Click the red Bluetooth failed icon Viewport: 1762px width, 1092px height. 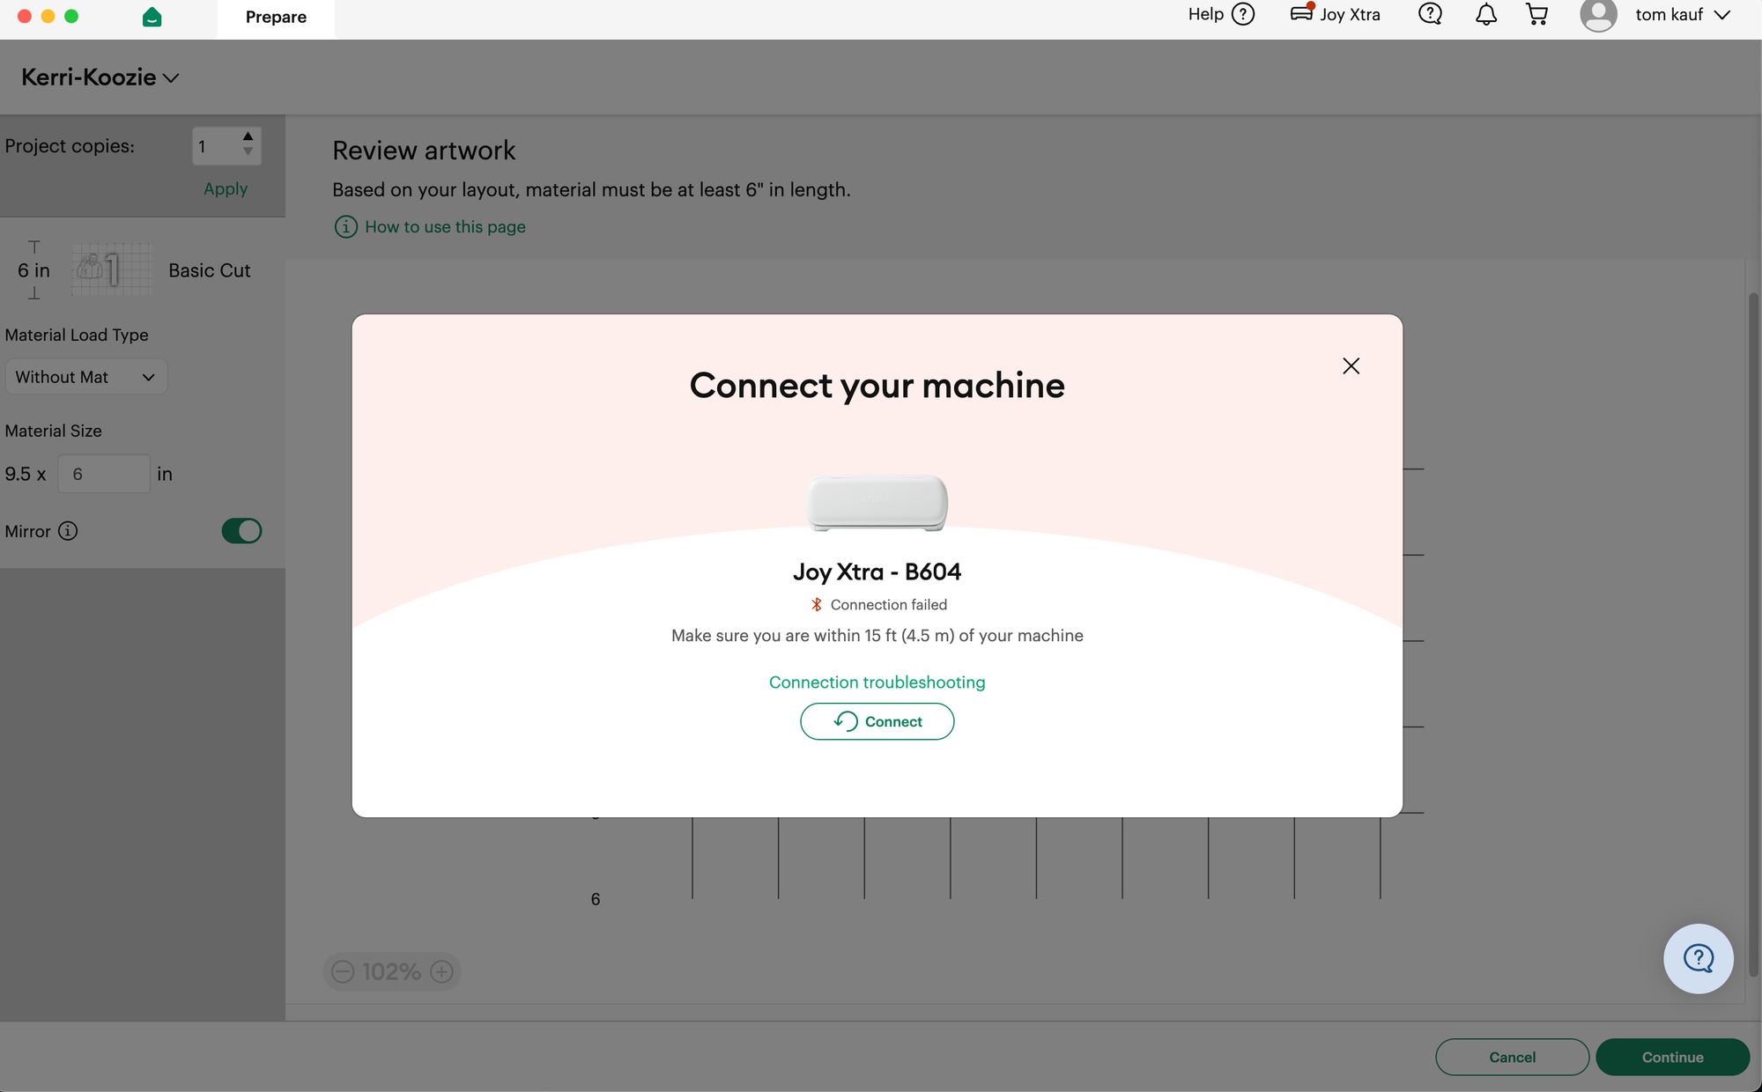(x=817, y=605)
